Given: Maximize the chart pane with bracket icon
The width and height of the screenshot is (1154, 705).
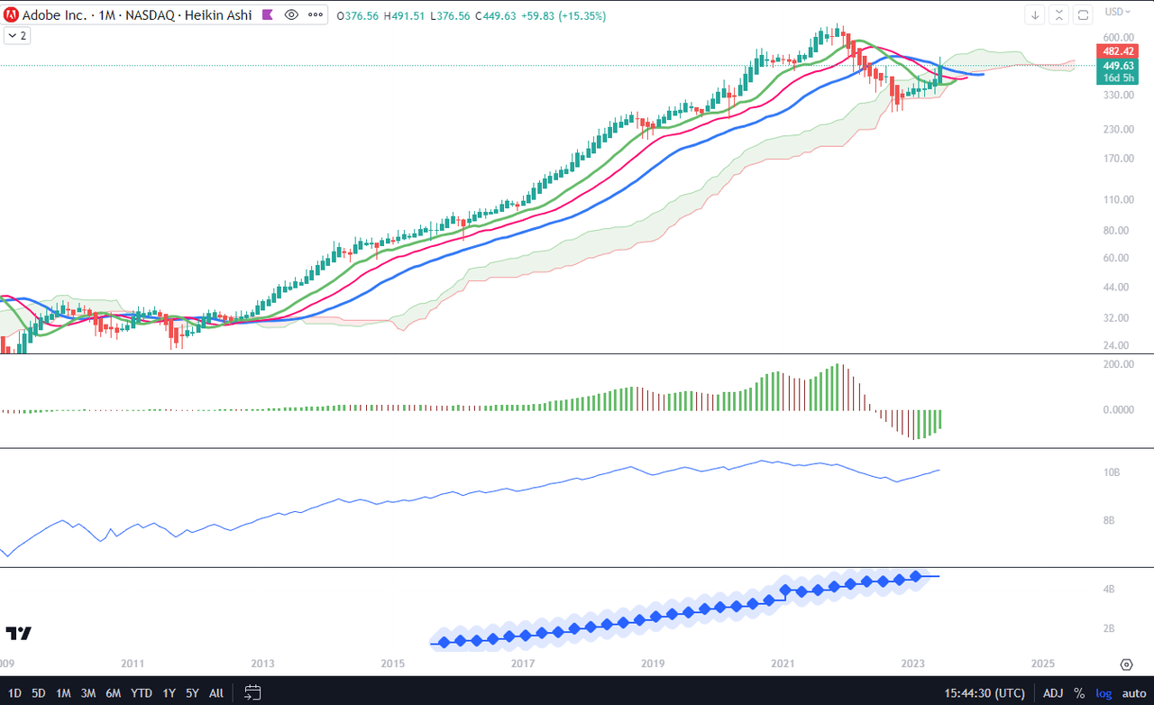Looking at the screenshot, I should (x=1083, y=14).
